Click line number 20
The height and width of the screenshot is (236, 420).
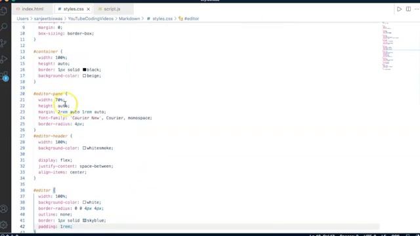22,94
